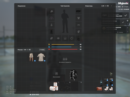Viewport: 130px width, 97px height.
Task: Select the black clothing item beside gloves
Action: 111,84
